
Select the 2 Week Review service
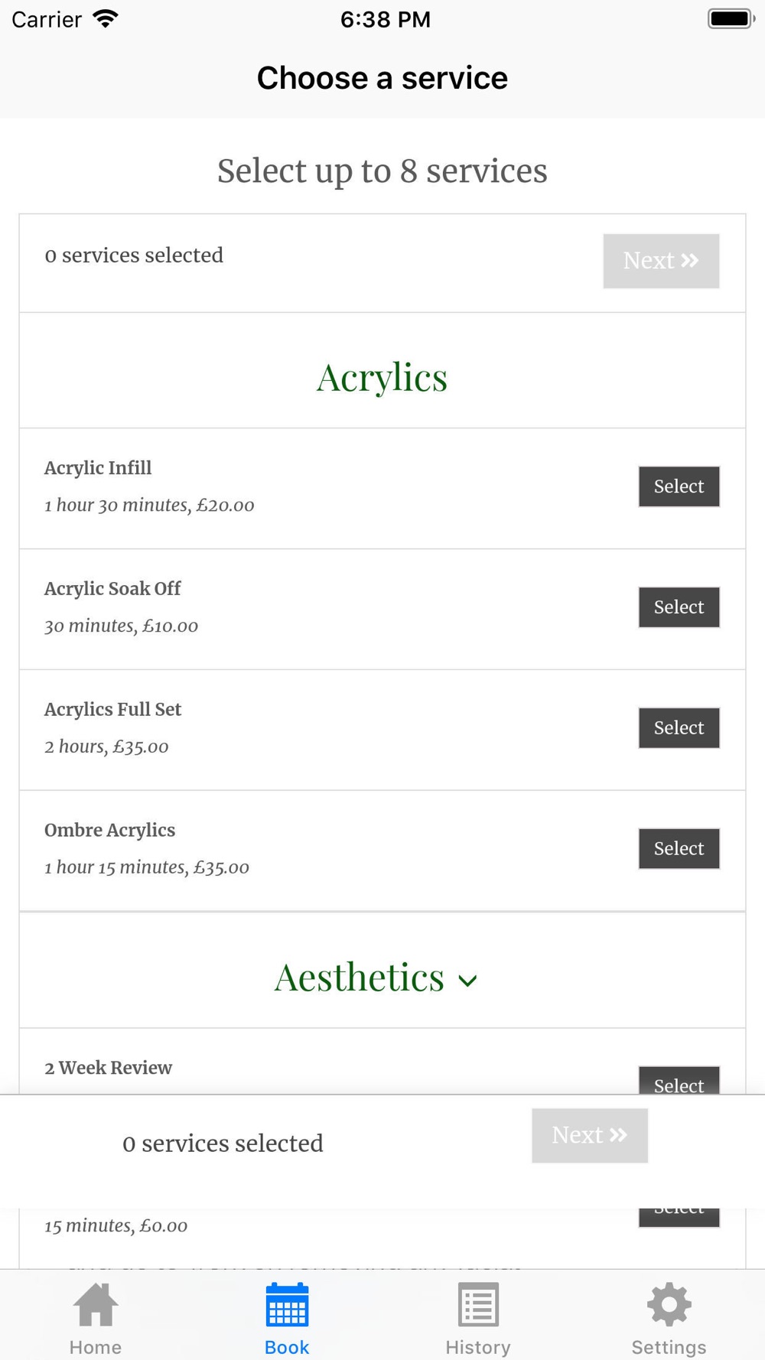point(679,1080)
